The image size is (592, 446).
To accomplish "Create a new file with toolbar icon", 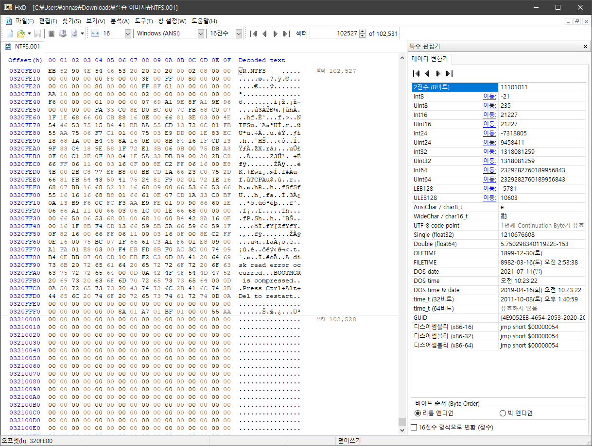I will pos(10,33).
